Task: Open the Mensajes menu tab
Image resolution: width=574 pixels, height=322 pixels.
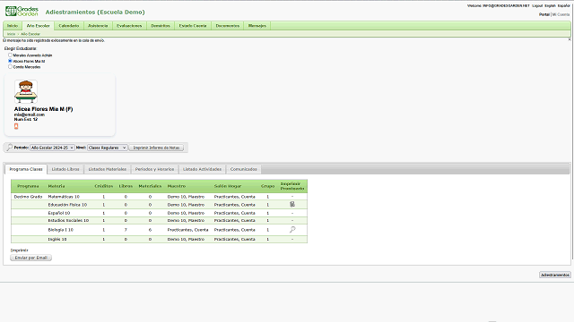Action: 257,26
